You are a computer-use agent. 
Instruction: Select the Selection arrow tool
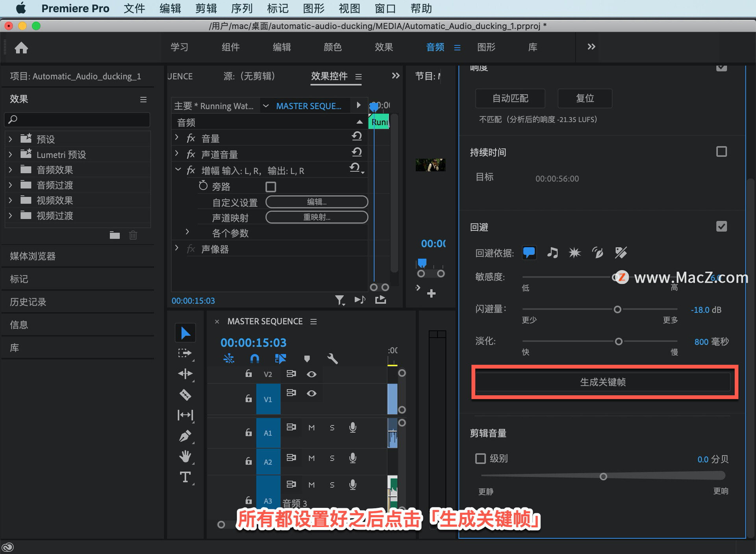[185, 333]
